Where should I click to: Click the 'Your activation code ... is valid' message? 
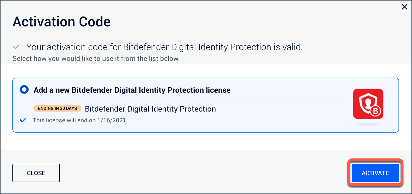click(164, 47)
